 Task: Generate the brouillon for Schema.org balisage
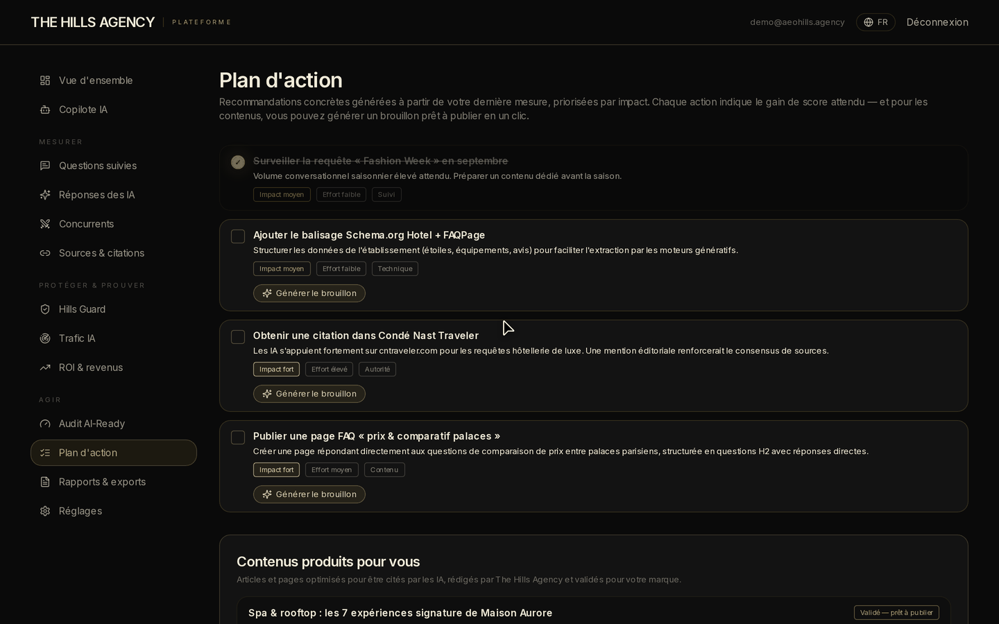[309, 293]
